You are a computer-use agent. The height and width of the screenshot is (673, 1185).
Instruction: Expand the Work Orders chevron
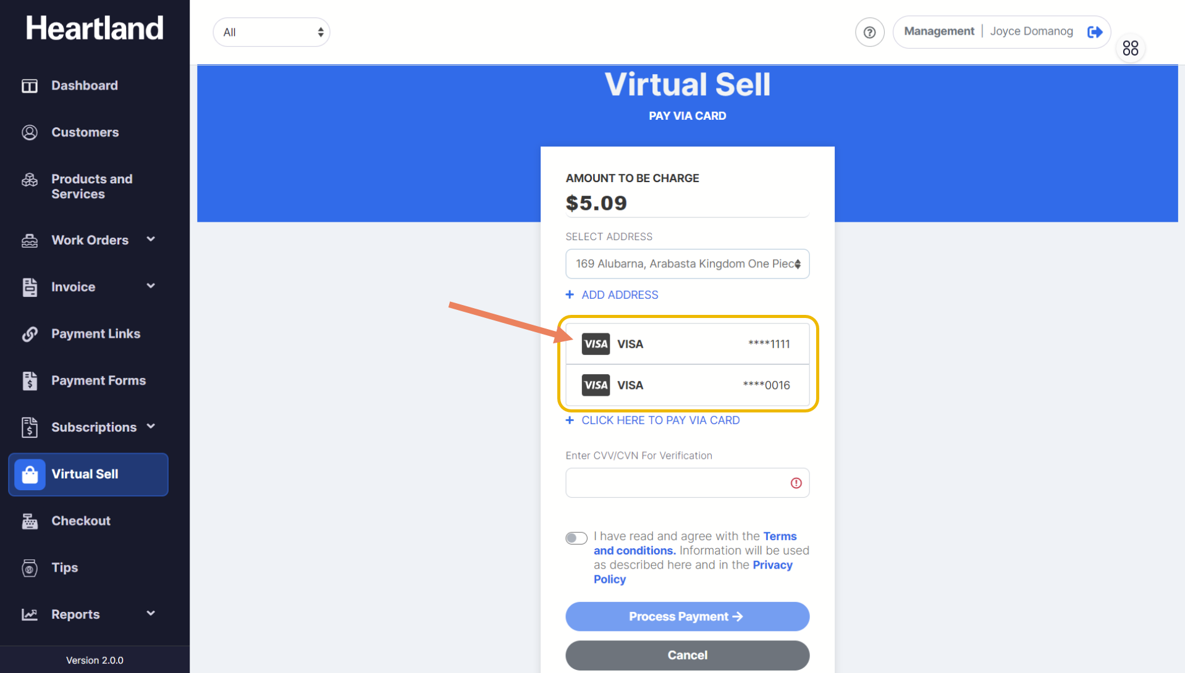[x=151, y=240]
